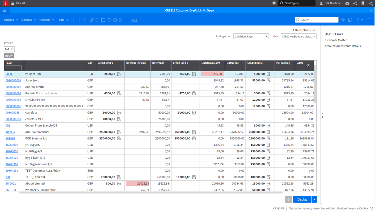Open the bookmarks icon in the top bar
375x211 pixels.
click(363, 3)
